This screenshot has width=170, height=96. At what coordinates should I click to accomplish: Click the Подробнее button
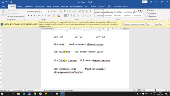tap(158, 24)
